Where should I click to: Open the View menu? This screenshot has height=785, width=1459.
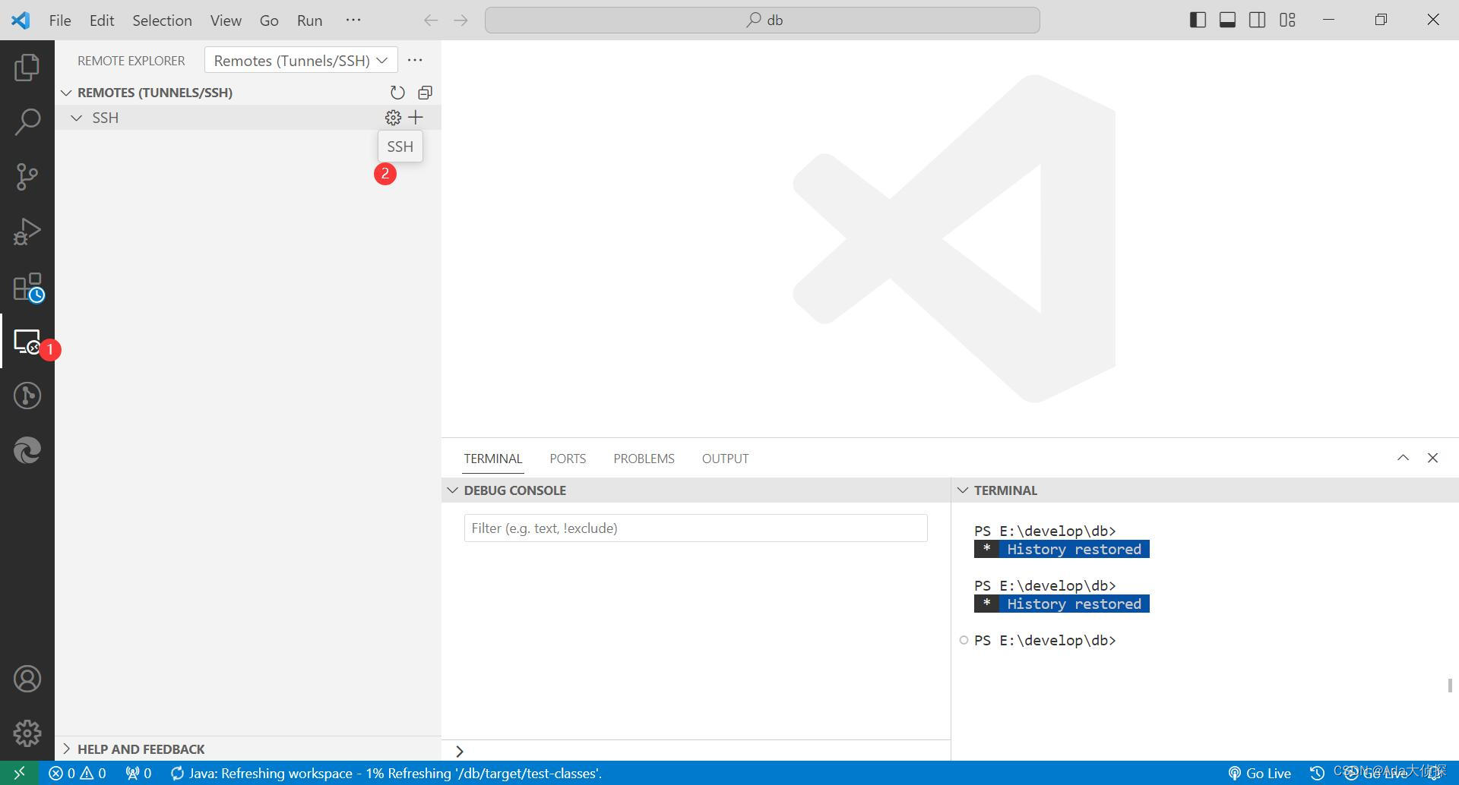click(x=226, y=20)
